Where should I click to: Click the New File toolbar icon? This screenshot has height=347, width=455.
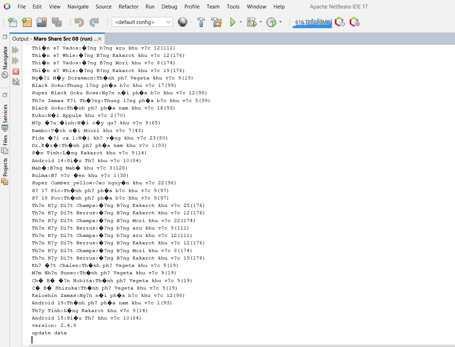coord(13,22)
